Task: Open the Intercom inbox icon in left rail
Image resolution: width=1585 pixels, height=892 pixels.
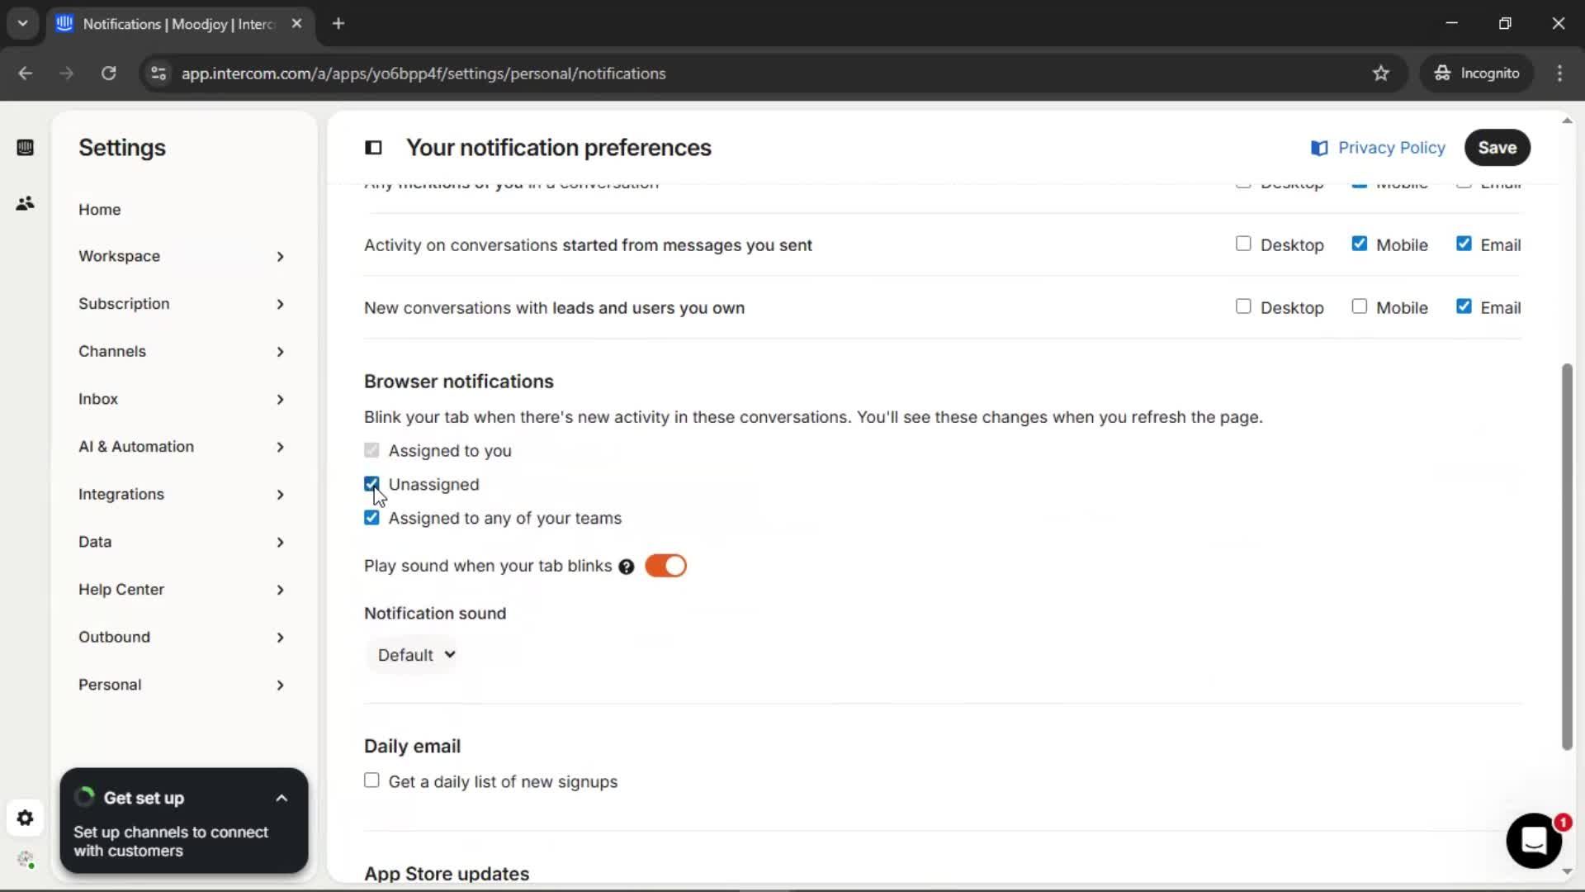Action: coord(25,148)
